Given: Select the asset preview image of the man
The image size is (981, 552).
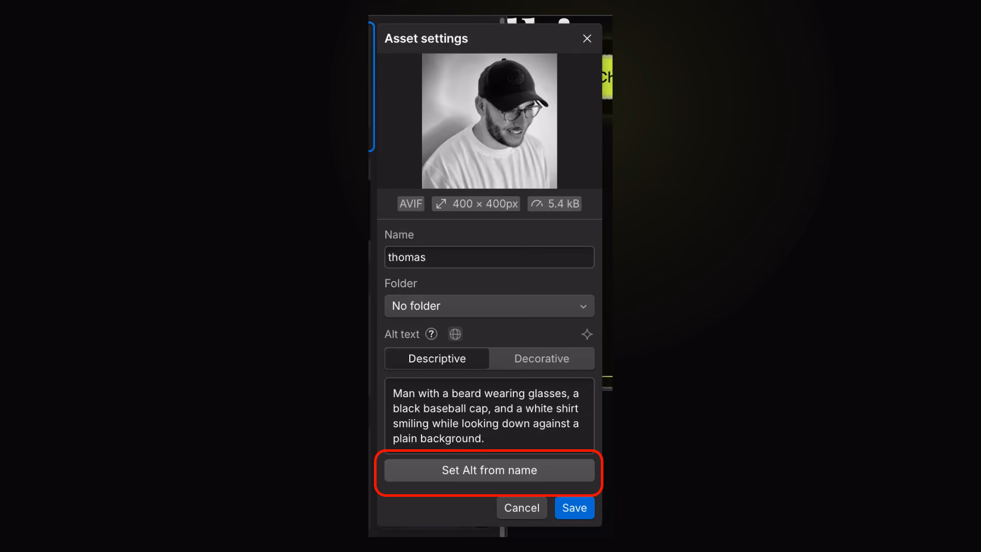Looking at the screenshot, I should [489, 121].
